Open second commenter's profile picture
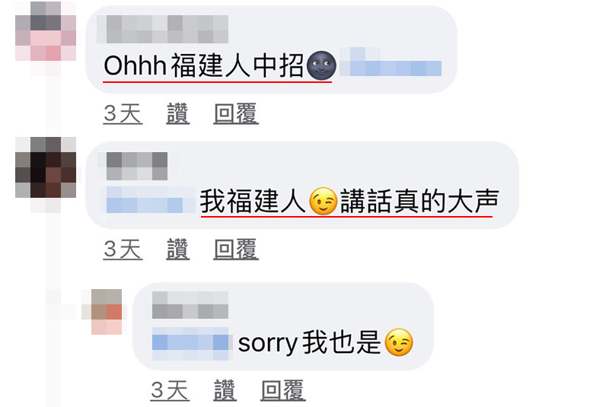 coord(46,167)
